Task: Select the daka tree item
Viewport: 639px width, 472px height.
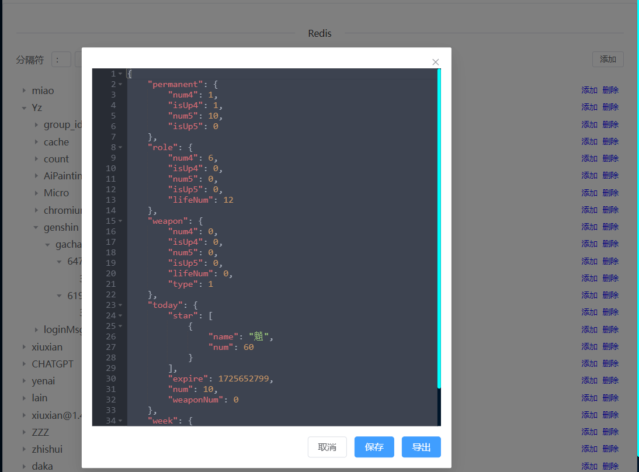Action: click(x=43, y=466)
